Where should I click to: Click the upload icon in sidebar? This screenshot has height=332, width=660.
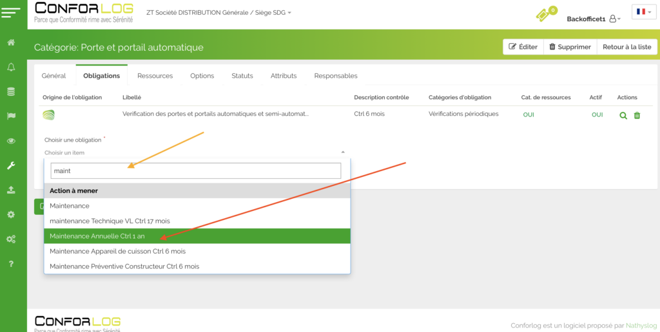pyautogui.click(x=11, y=190)
